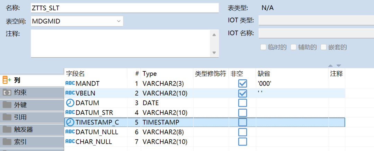Screen dimensions: 374x151
Task: Check 非空 for the DATUM_NULL column
Action: click(x=242, y=132)
